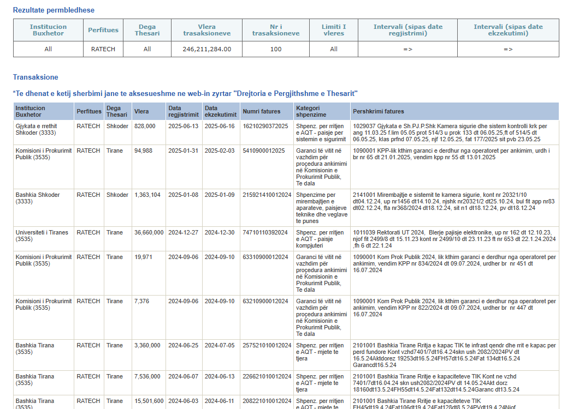The height and width of the screenshot is (409, 567).
Task: Click the Kategori shpenzime column header
Action: click(322, 111)
